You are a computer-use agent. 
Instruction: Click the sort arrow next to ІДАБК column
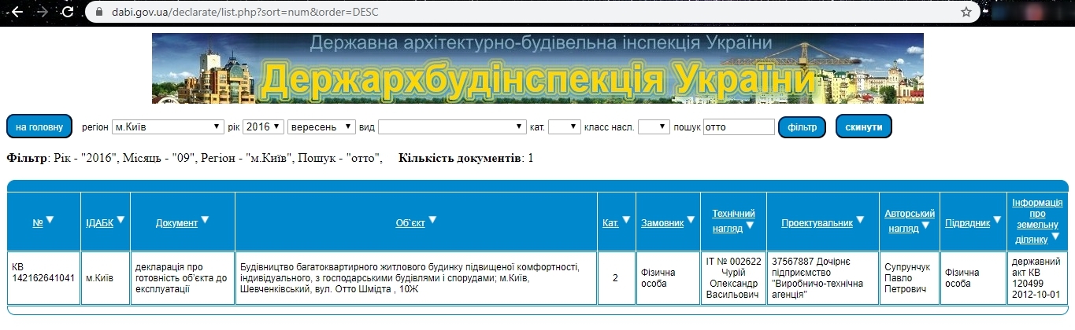121,220
